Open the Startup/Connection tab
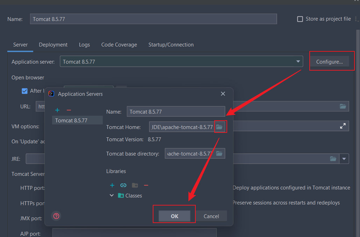Image resolution: width=360 pixels, height=237 pixels. tap(171, 45)
